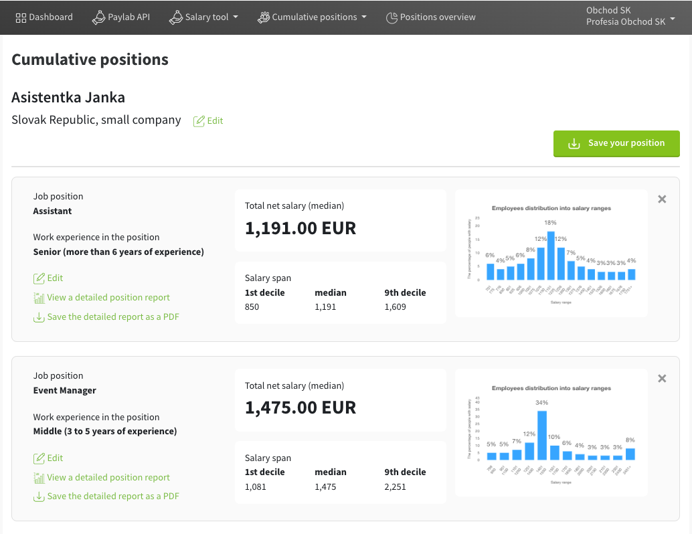The image size is (692, 534).
Task: Click the Cumulative positions stack icon
Action: (x=264, y=17)
